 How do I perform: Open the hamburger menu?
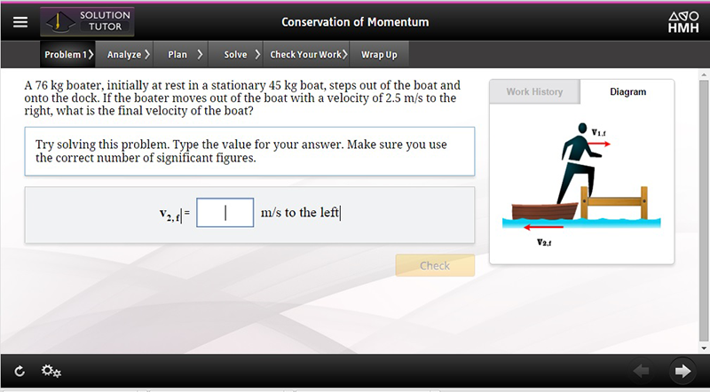pos(20,22)
